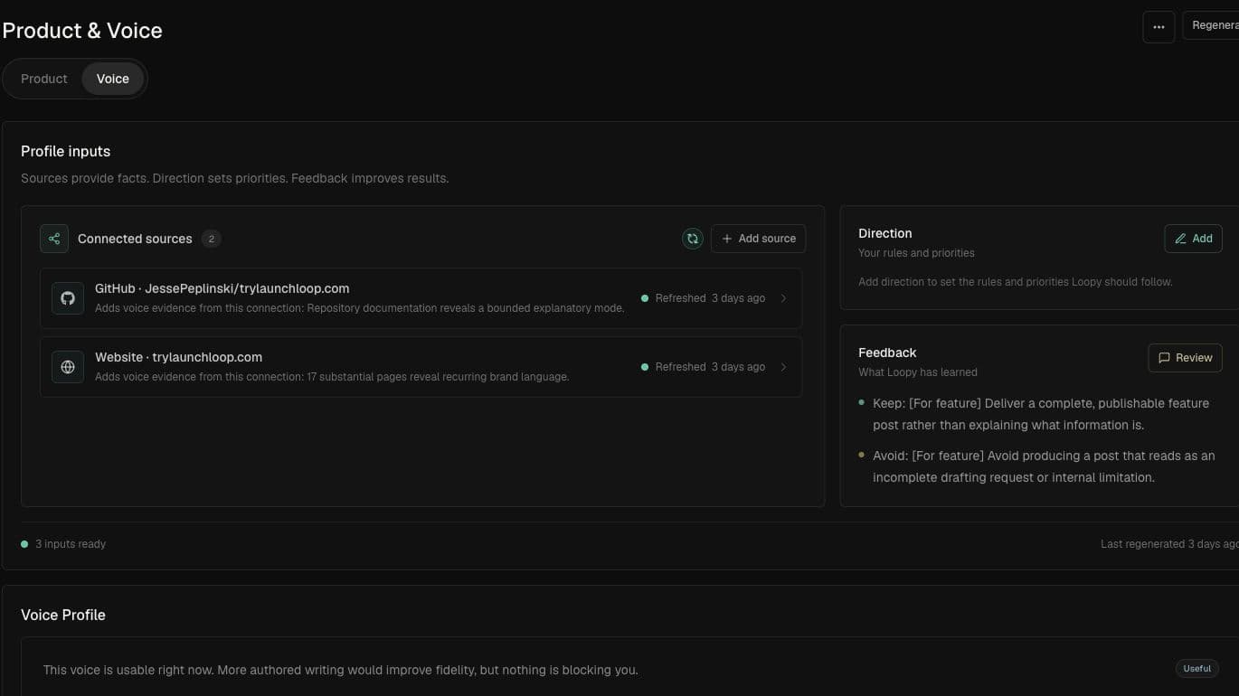Click the website globe icon
The width and height of the screenshot is (1239, 696).
(x=68, y=367)
